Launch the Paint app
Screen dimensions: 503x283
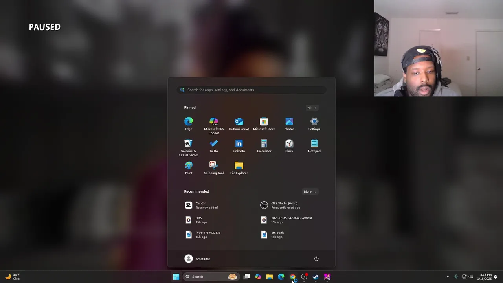pyautogui.click(x=189, y=168)
